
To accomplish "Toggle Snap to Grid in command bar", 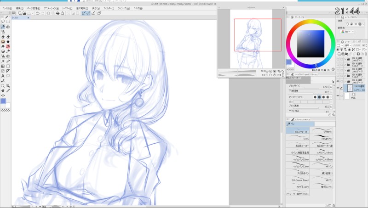I will pos(93,13).
